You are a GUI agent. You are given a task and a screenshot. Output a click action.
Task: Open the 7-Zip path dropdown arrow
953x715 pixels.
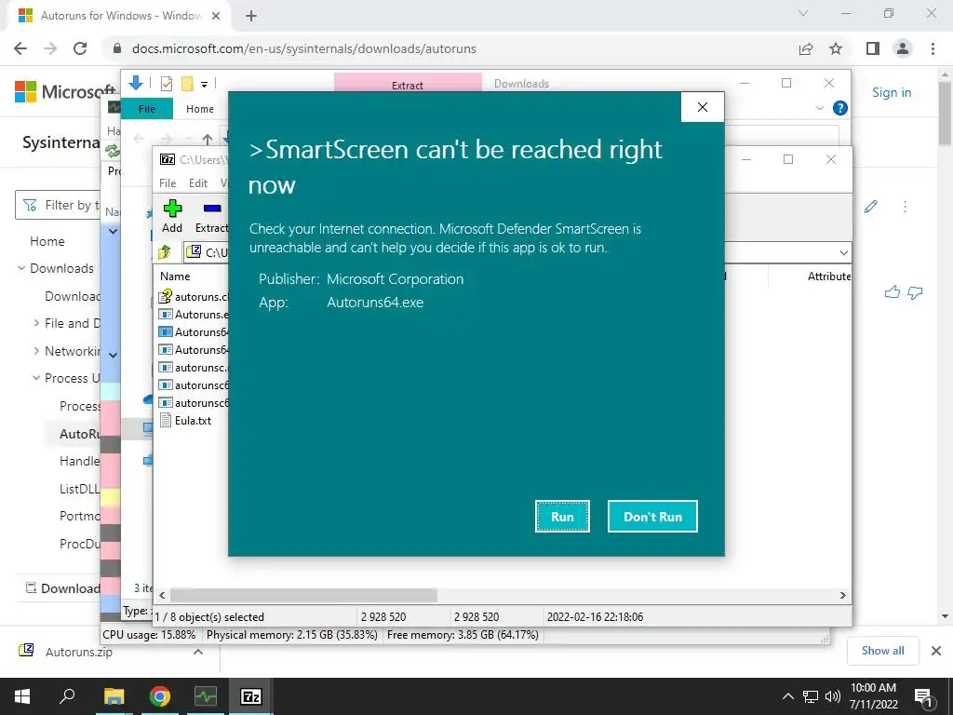tap(843, 252)
